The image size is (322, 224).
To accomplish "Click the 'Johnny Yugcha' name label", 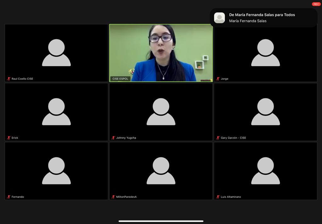I will point(126,138).
